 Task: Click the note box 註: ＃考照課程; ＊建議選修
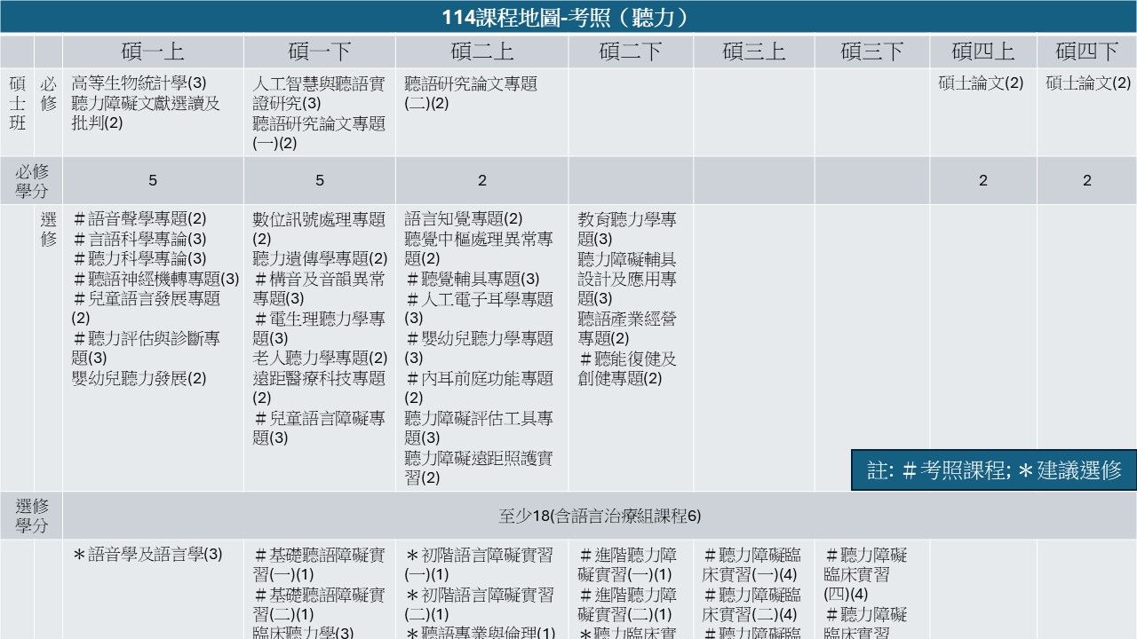point(994,469)
